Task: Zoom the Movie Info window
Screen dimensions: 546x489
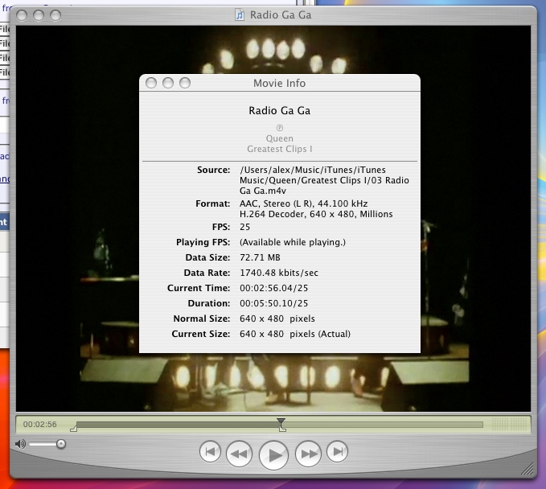Action: [185, 83]
